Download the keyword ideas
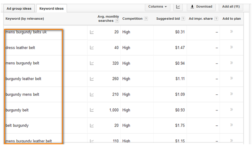This screenshot has width=252, height=145. pos(201,6)
